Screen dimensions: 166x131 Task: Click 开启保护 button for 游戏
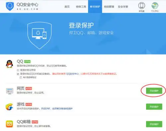pyautogui.click(x=154, y=107)
